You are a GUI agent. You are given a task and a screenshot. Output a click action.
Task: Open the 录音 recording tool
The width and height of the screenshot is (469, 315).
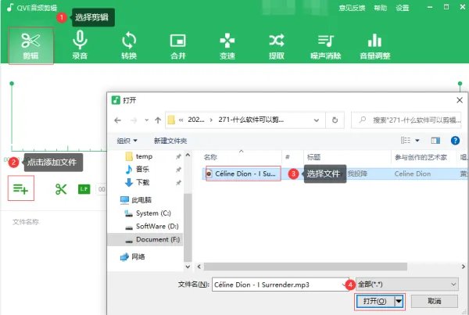(x=80, y=45)
